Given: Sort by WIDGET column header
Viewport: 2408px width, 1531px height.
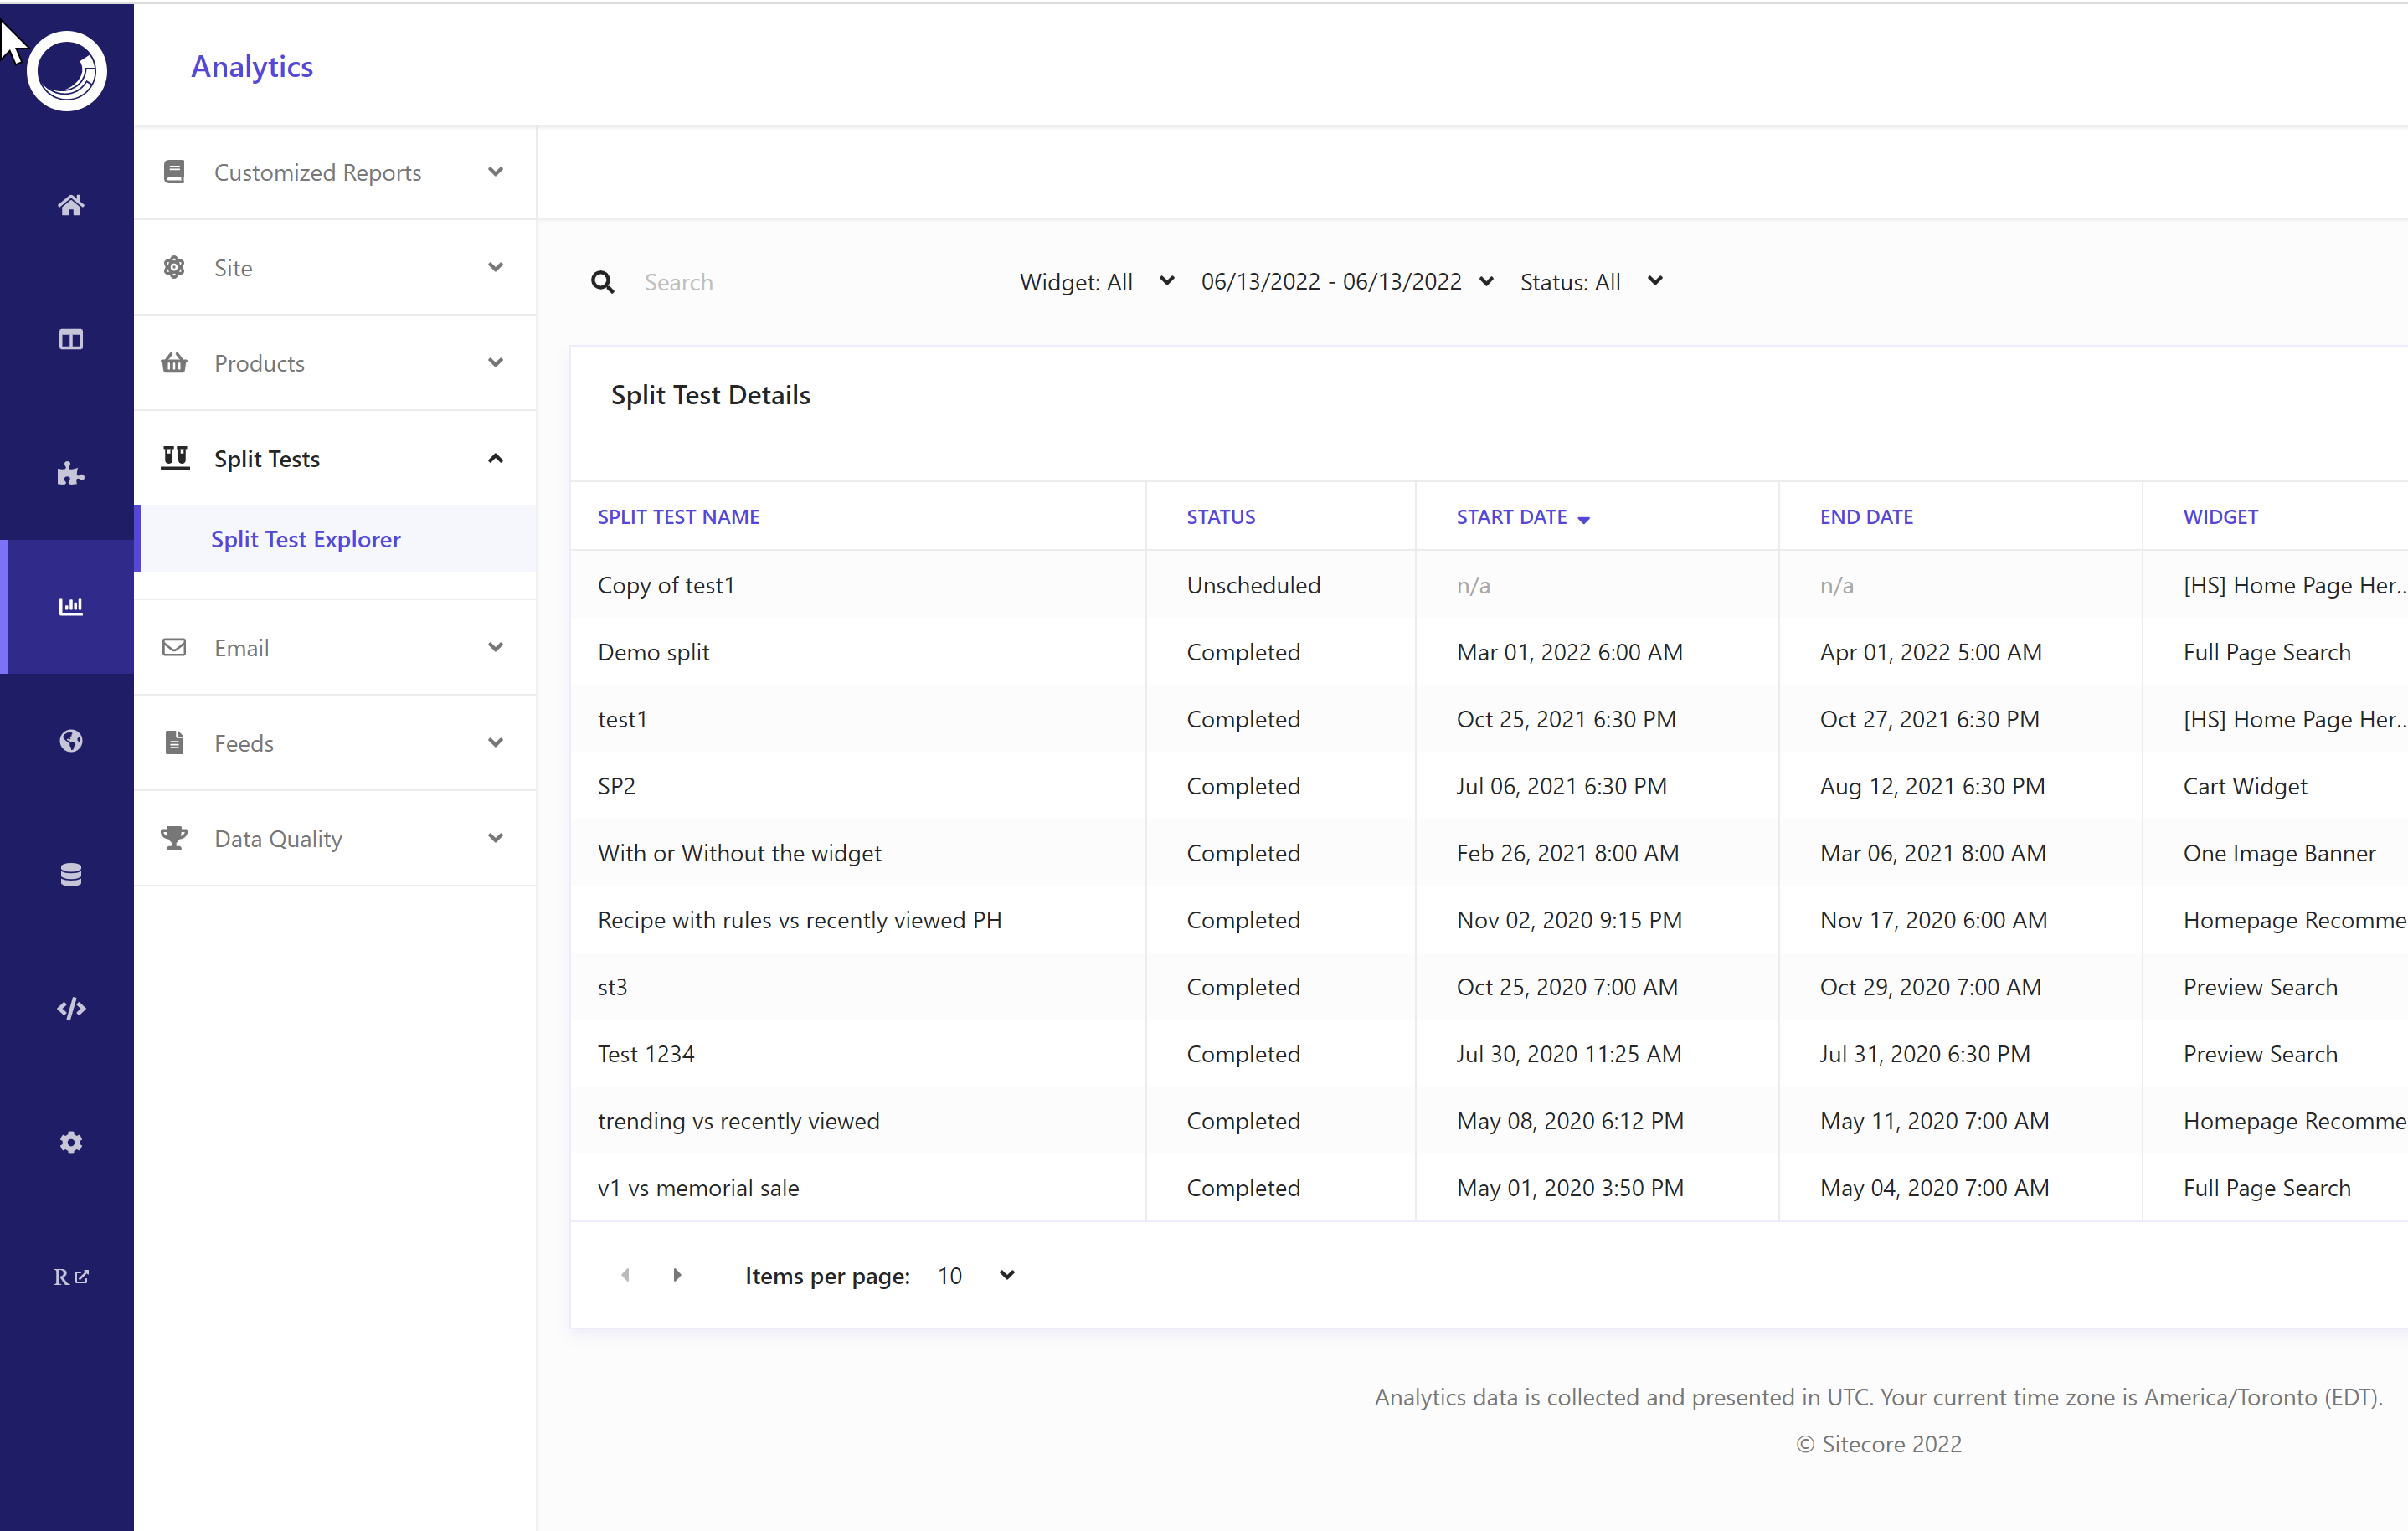Looking at the screenshot, I should tap(2220, 517).
